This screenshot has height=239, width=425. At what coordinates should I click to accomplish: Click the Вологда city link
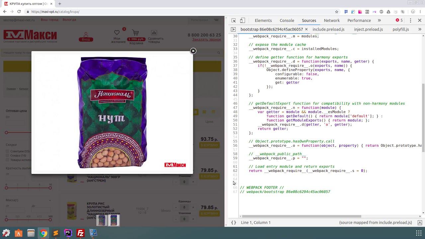(69, 20)
